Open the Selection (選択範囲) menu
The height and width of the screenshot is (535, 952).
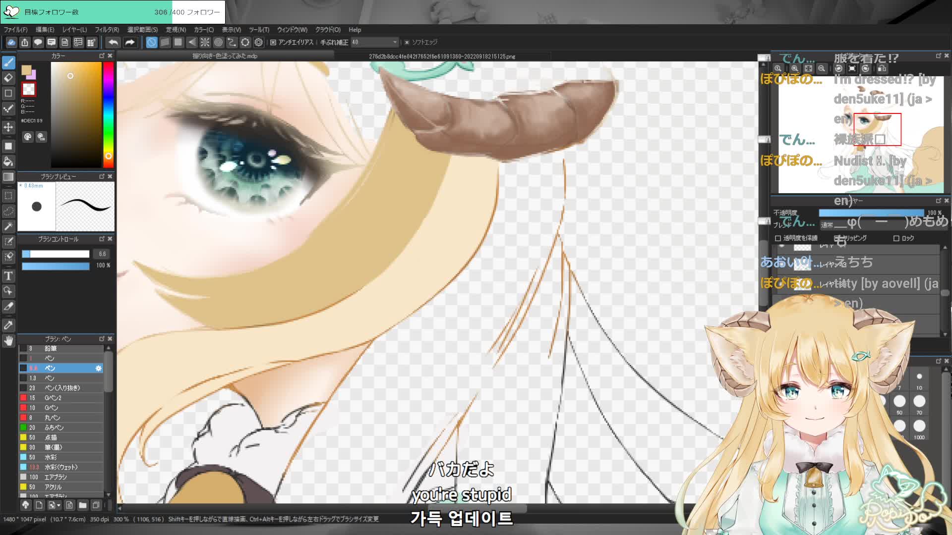[142, 30]
